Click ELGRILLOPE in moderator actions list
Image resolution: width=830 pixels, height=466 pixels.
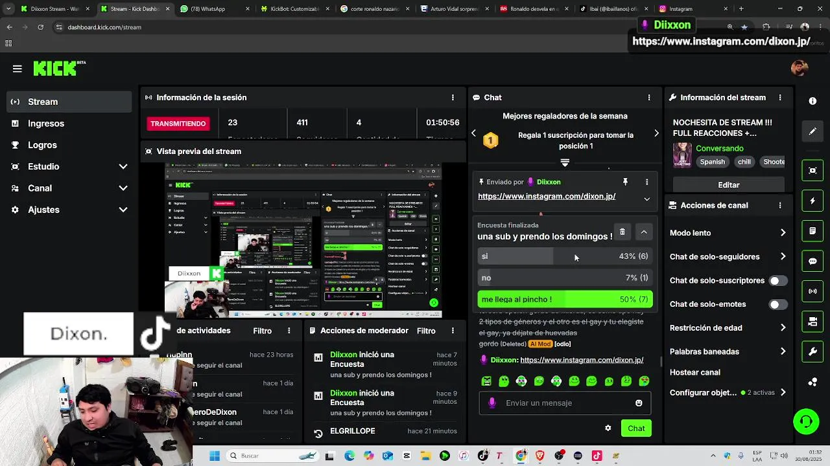pos(353,431)
